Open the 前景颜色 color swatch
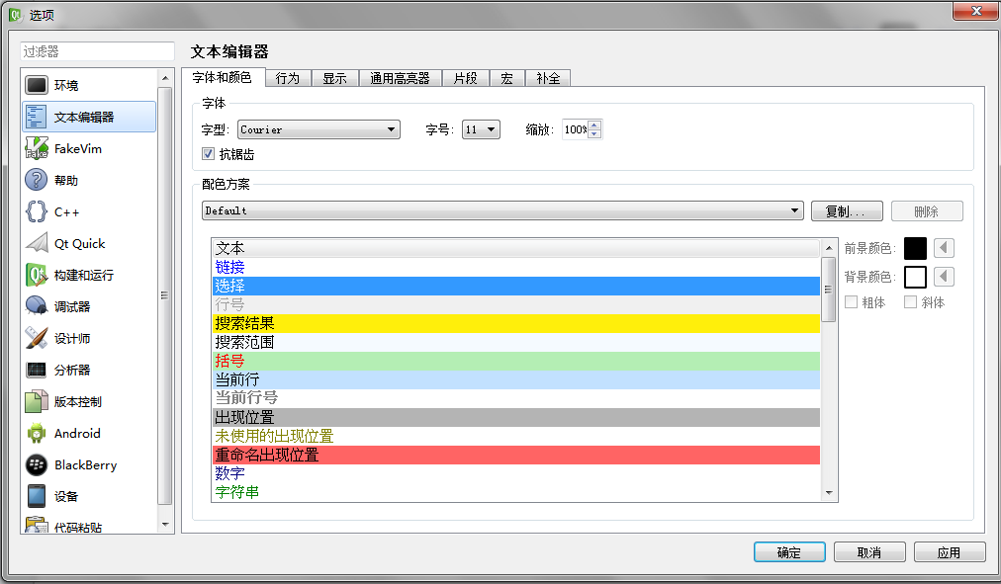The image size is (1001, 584). 917,247
